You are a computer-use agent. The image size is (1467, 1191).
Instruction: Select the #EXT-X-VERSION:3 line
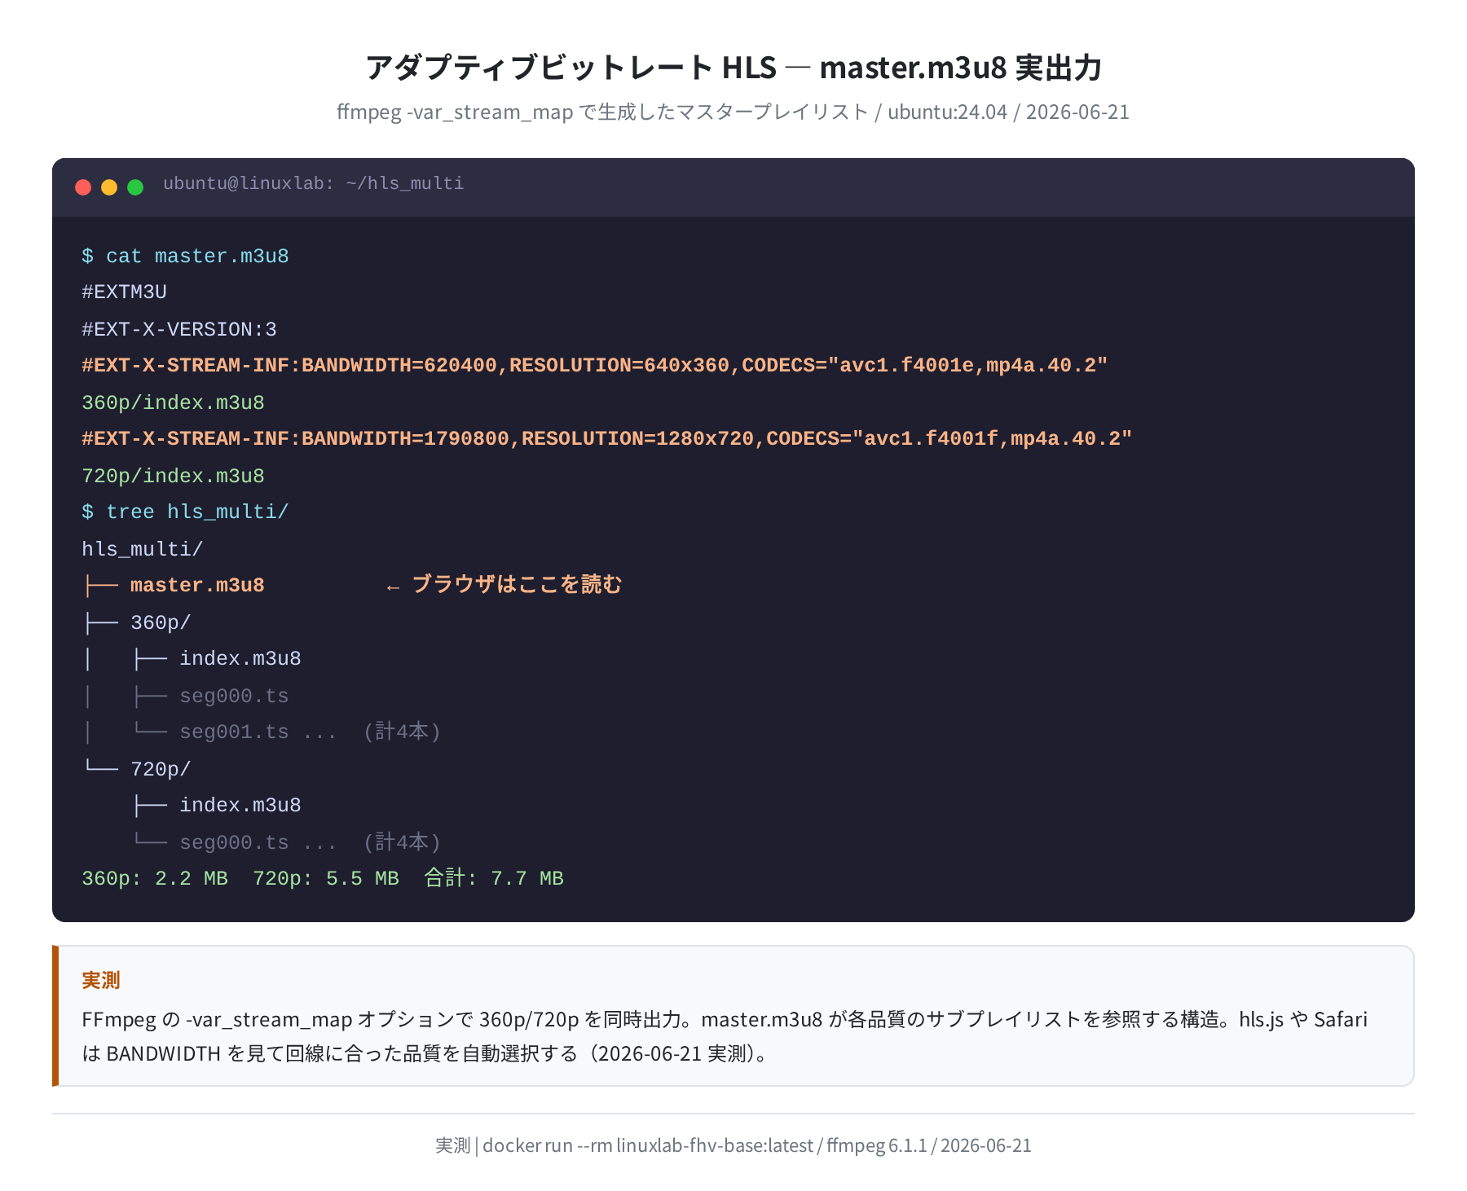[179, 329]
